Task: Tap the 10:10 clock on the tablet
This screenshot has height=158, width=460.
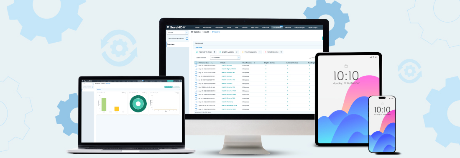Action: click(346, 76)
